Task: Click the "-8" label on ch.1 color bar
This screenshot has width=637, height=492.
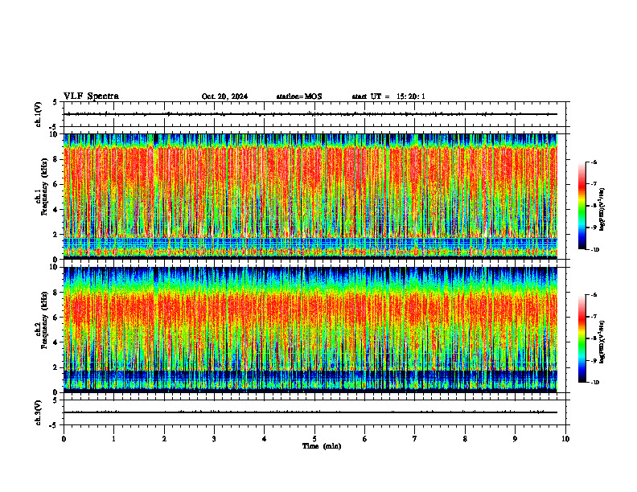Action: [594, 206]
